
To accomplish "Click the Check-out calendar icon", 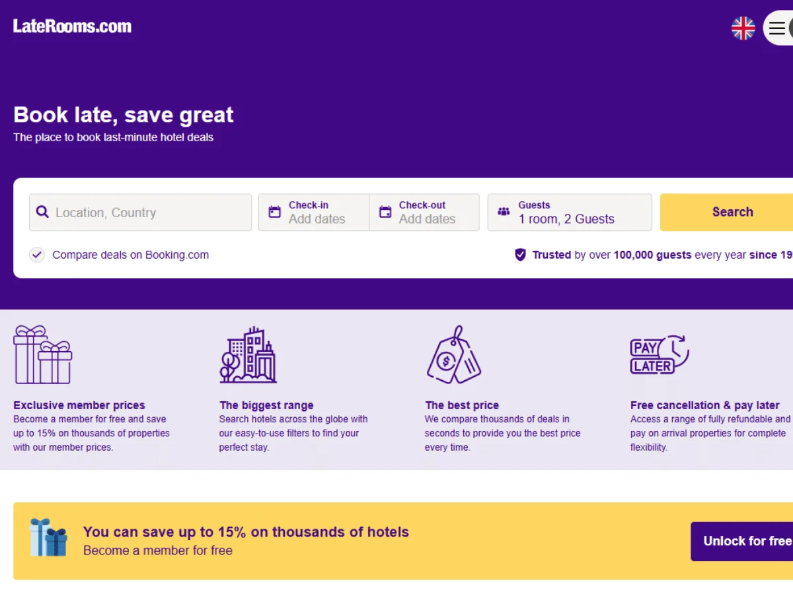I will pyautogui.click(x=385, y=212).
